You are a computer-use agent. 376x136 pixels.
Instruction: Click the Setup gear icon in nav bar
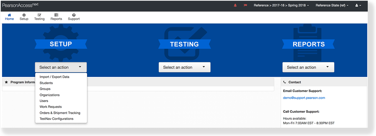point(24,15)
